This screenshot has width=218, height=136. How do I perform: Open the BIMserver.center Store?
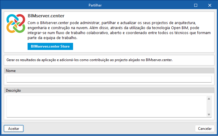(x=50, y=46)
